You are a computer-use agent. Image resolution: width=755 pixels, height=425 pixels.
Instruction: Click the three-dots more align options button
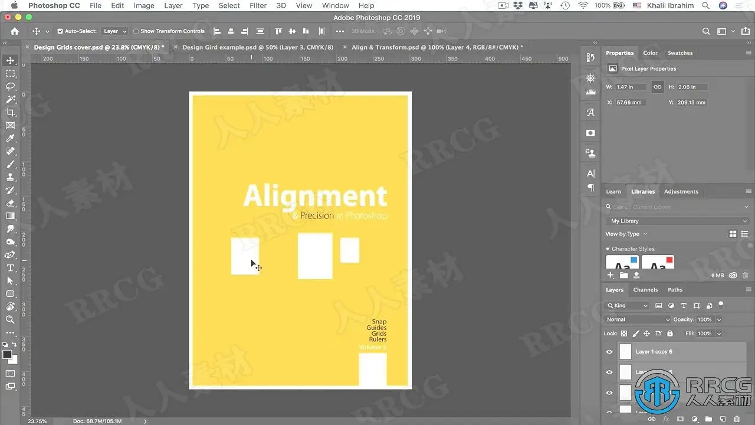(339, 31)
